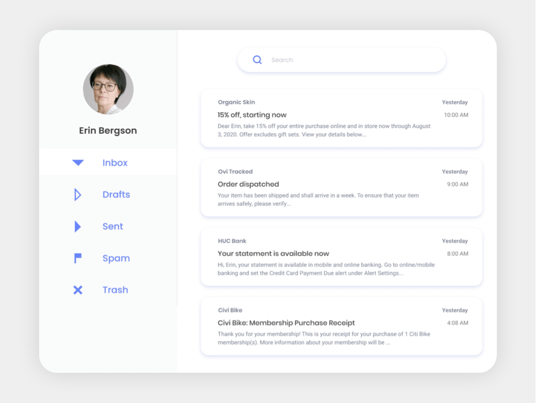This screenshot has height=403, width=536.
Task: Open the Inbox folder label
Action: tap(115, 163)
